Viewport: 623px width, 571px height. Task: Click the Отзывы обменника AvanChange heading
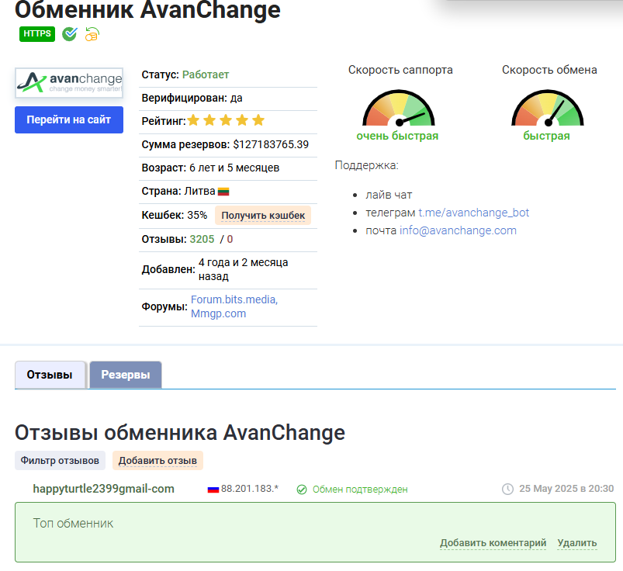click(x=180, y=433)
